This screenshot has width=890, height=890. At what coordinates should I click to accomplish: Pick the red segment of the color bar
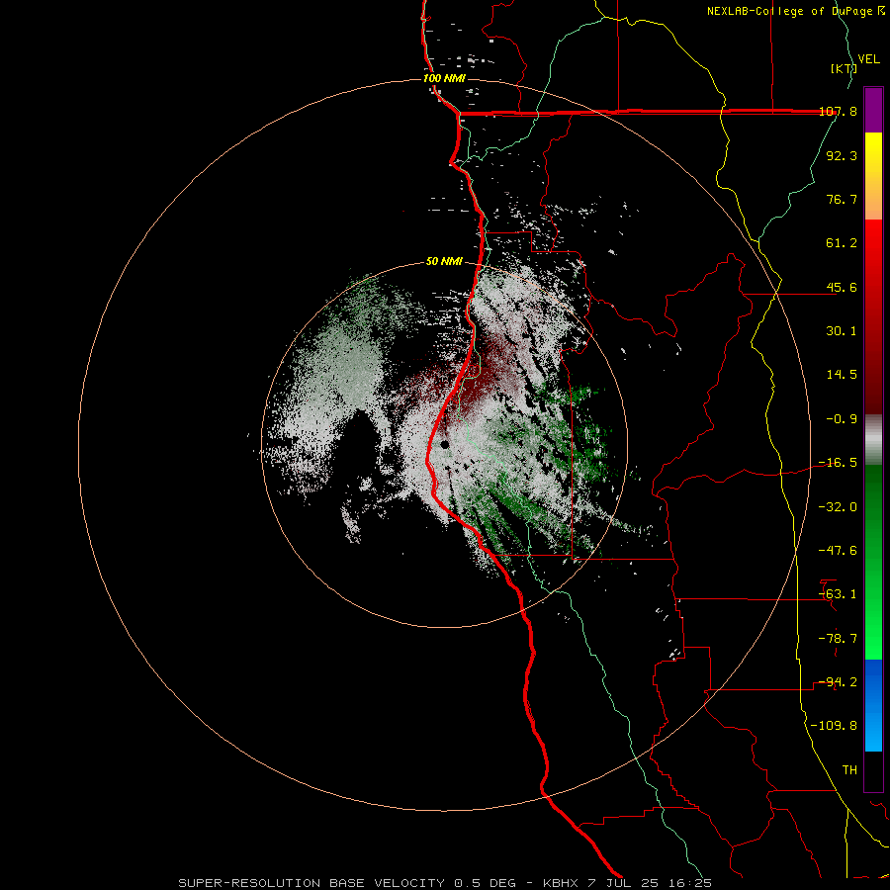(x=873, y=316)
